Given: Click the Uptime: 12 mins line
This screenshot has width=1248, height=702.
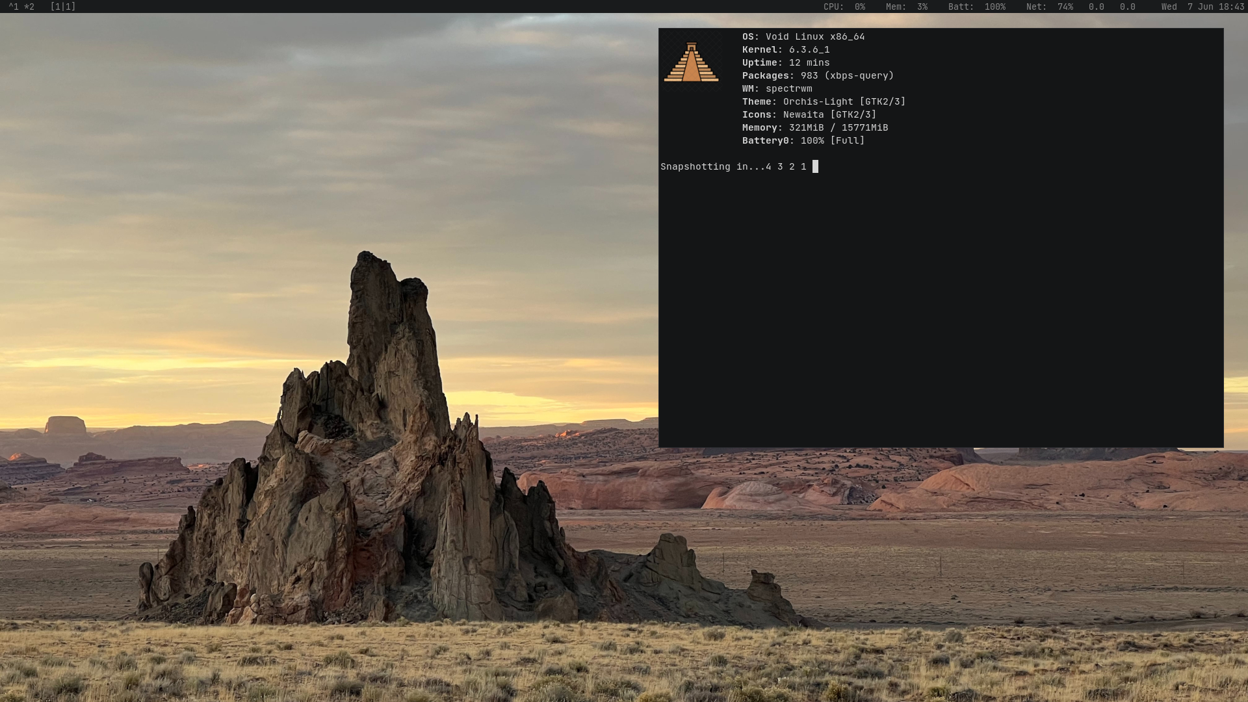Looking at the screenshot, I should tap(786, 63).
